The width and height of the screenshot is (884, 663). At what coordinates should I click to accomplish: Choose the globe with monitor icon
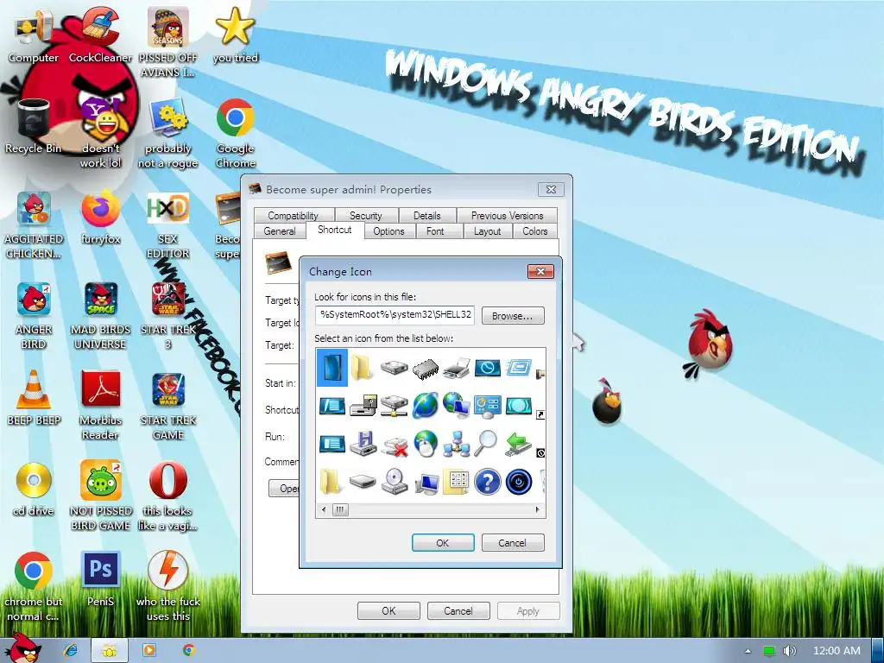457,406
